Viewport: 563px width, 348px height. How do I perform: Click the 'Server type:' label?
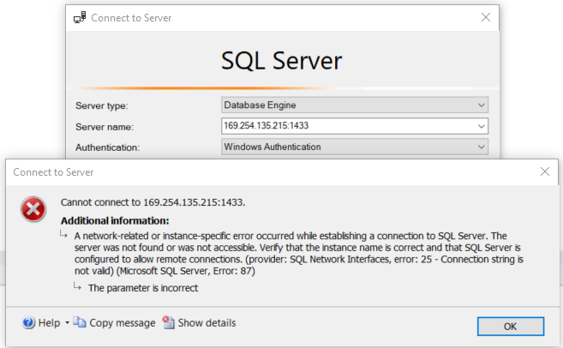pos(102,106)
